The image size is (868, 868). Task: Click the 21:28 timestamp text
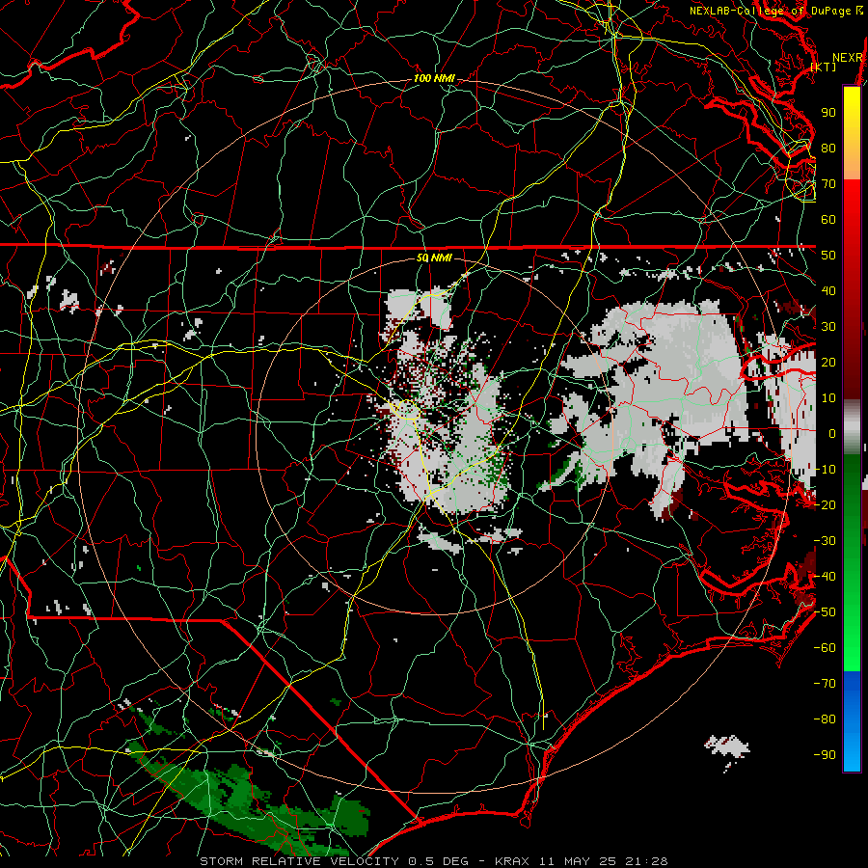647,861
